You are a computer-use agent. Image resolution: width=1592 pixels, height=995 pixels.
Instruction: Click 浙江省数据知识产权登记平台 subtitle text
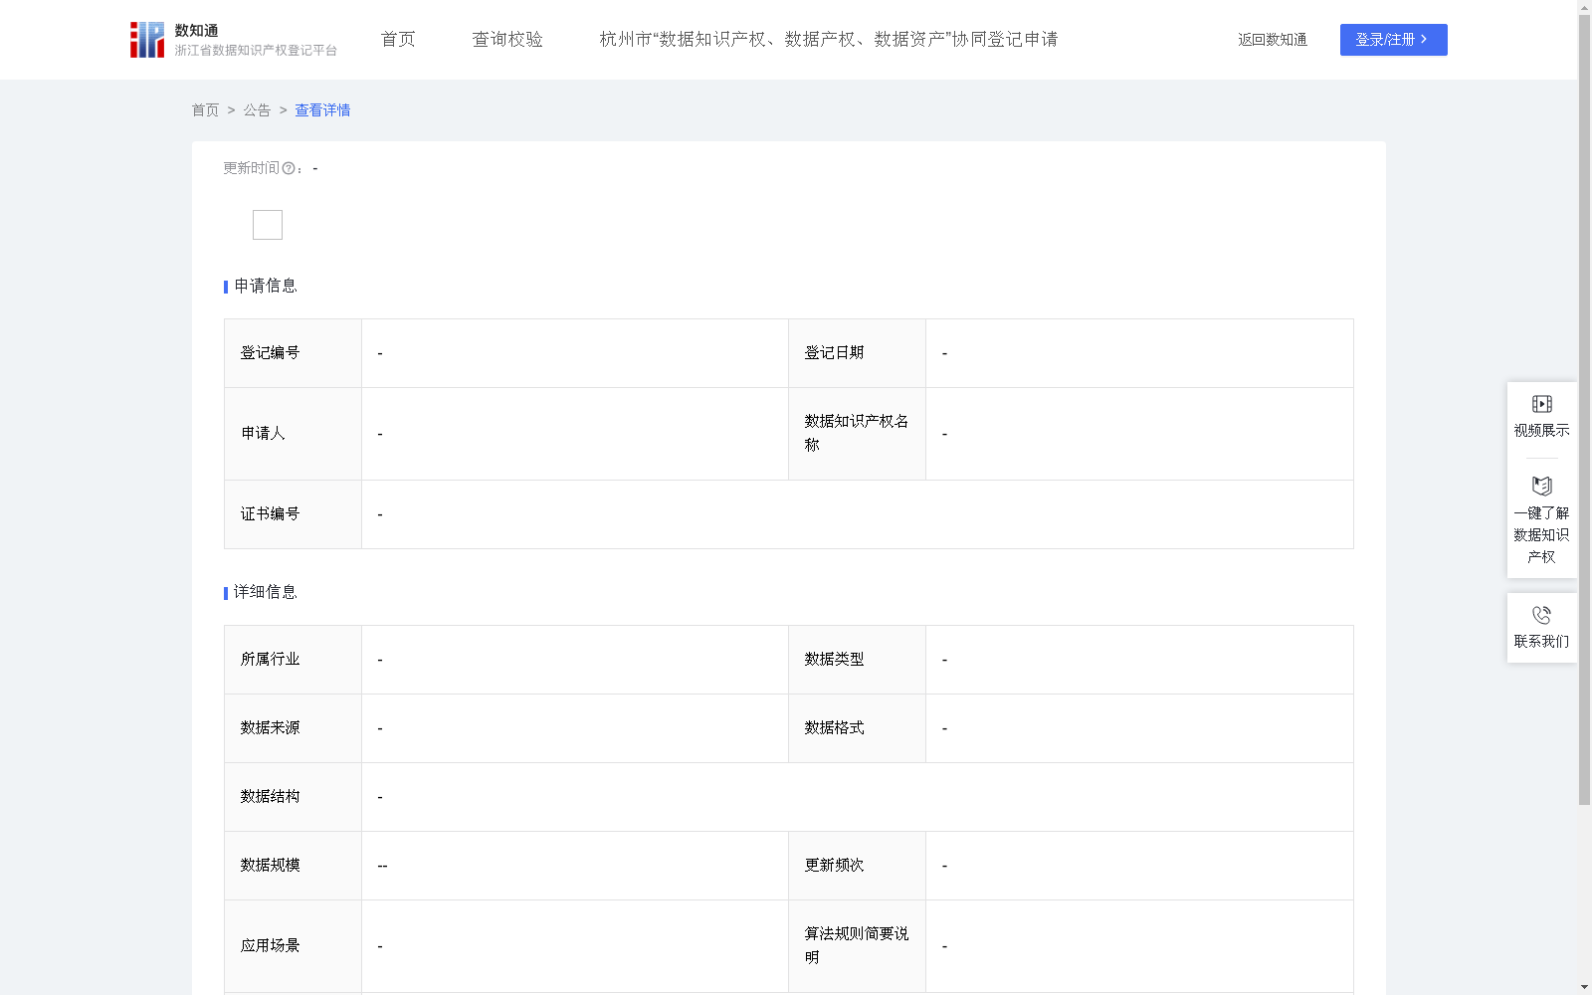[256, 51]
